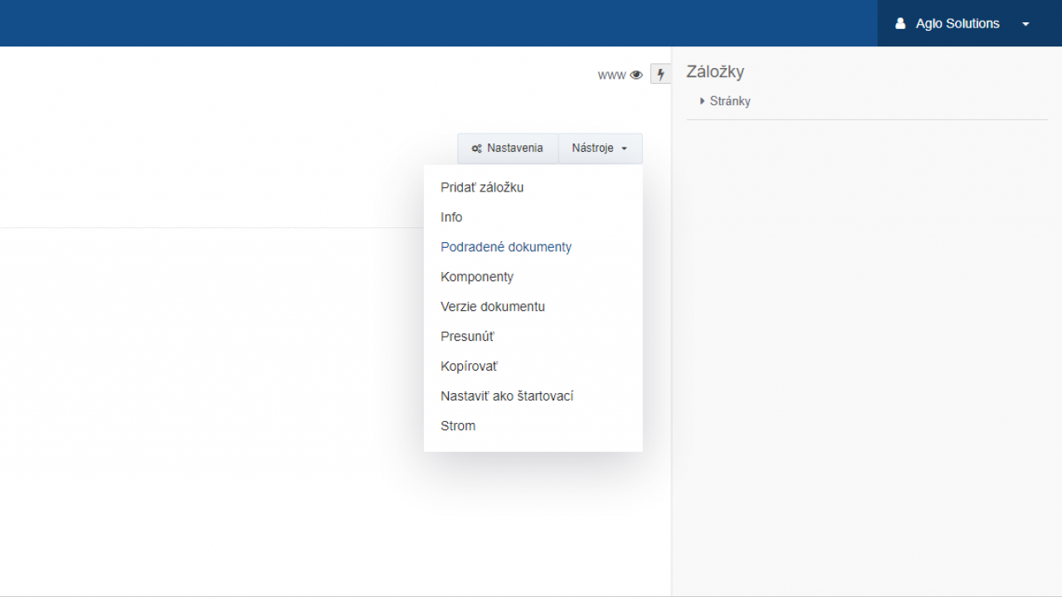The image size is (1062, 597).
Task: Open Podradené dokumenty menu entry
Action: tap(506, 247)
